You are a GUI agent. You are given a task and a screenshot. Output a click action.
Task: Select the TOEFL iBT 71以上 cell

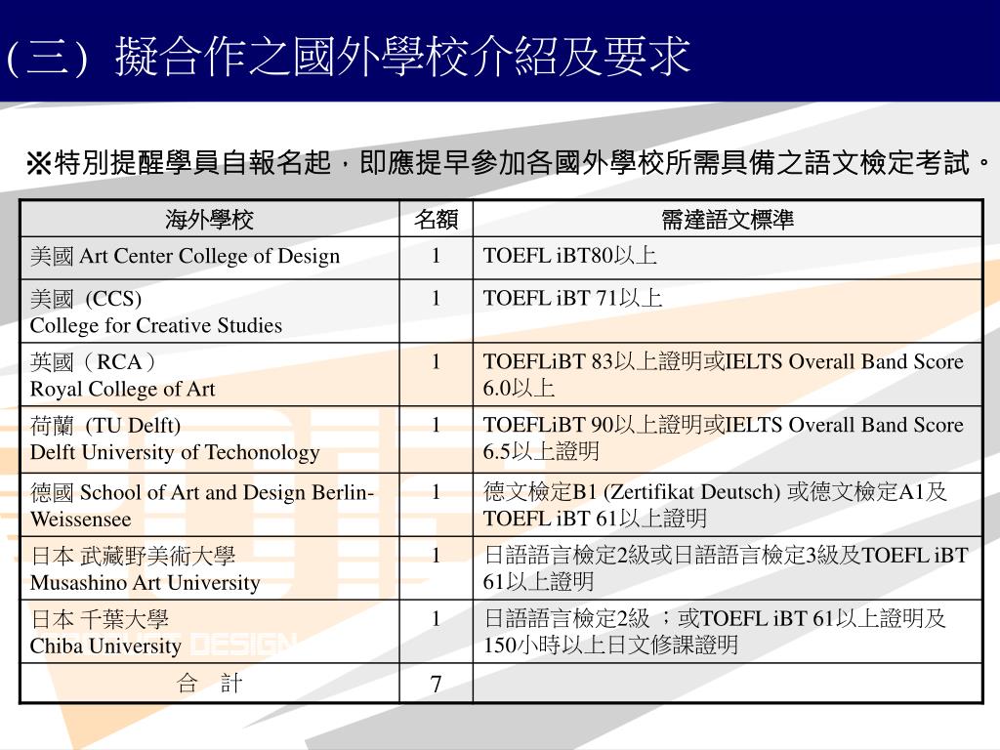click(727, 312)
